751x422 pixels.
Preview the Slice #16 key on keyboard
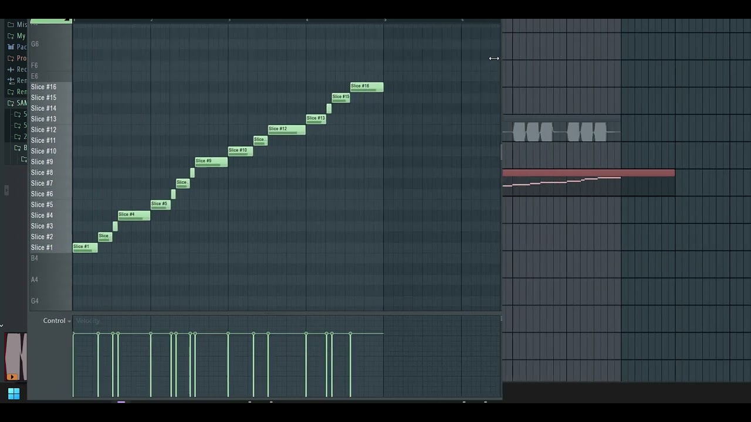(x=51, y=87)
